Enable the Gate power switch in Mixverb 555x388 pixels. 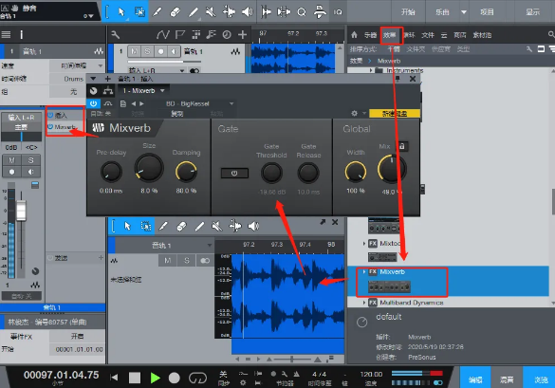[234, 173]
